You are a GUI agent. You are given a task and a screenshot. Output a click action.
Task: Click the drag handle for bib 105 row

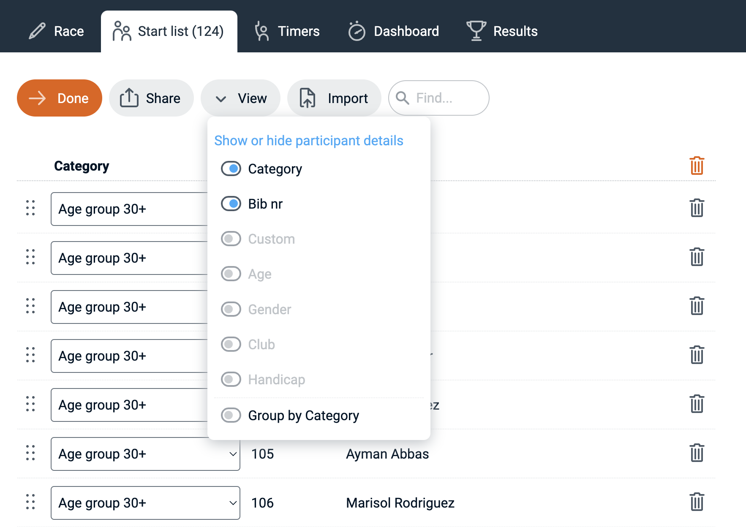[30, 453]
